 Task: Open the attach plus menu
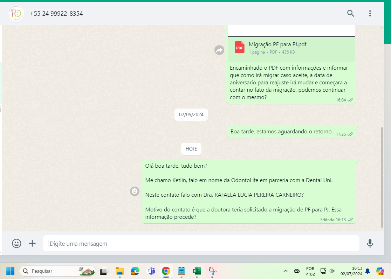coord(32,243)
